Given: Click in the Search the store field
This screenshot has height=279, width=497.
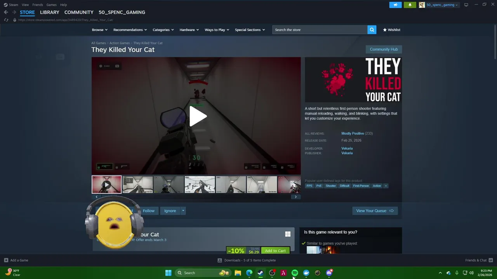Looking at the screenshot, I should (320, 30).
